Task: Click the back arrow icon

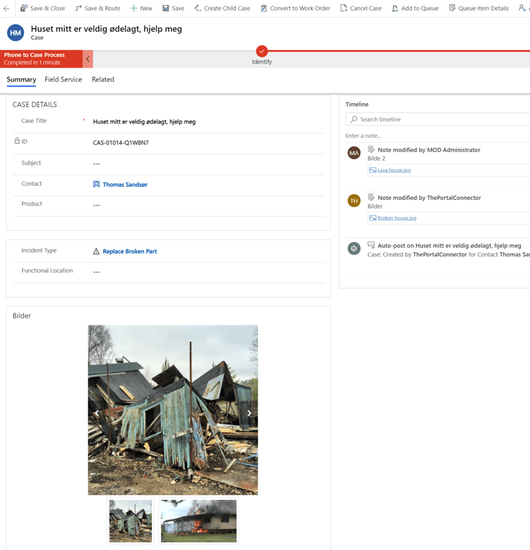Action: click(x=7, y=8)
